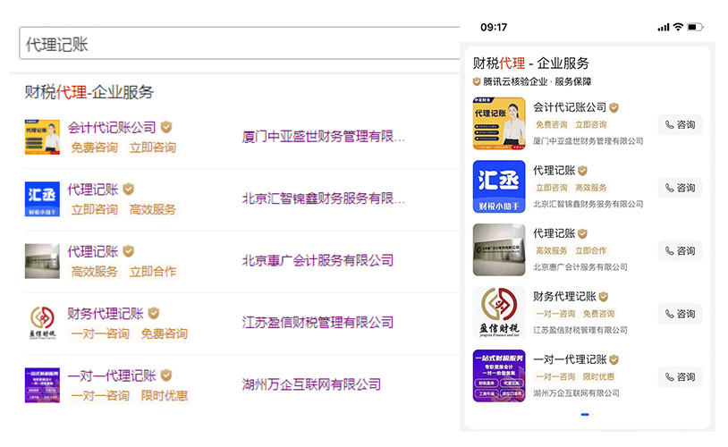This screenshot has width=728, height=447.
Task: Open mobile 盈信财税 logo thumbnail
Action: coord(499,312)
